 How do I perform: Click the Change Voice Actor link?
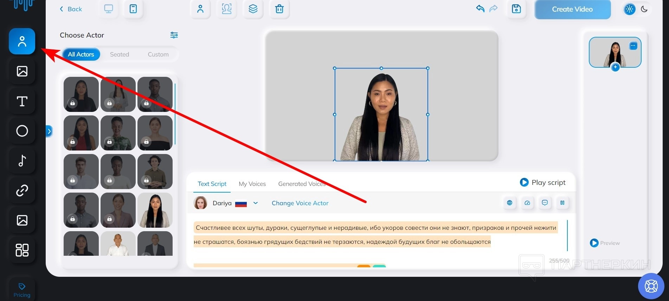click(300, 203)
